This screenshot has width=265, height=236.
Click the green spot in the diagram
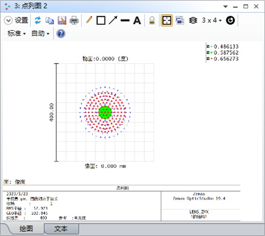[105, 112]
